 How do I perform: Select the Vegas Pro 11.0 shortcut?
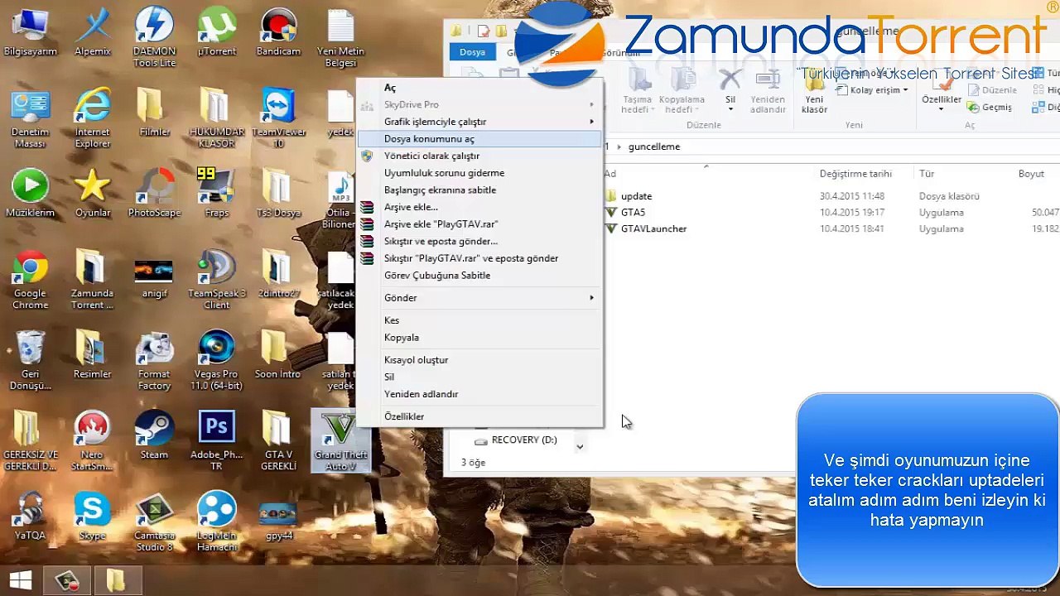pyautogui.click(x=216, y=360)
